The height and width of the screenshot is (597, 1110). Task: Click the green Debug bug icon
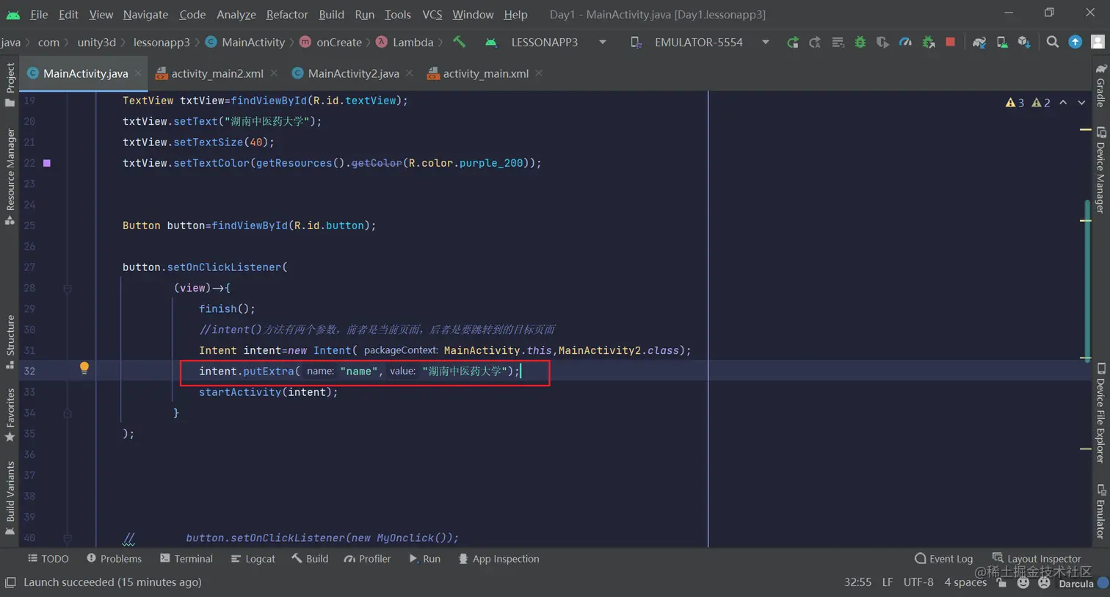pos(860,43)
